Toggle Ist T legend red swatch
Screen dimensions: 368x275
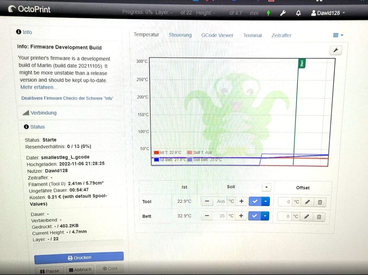[x=156, y=153]
